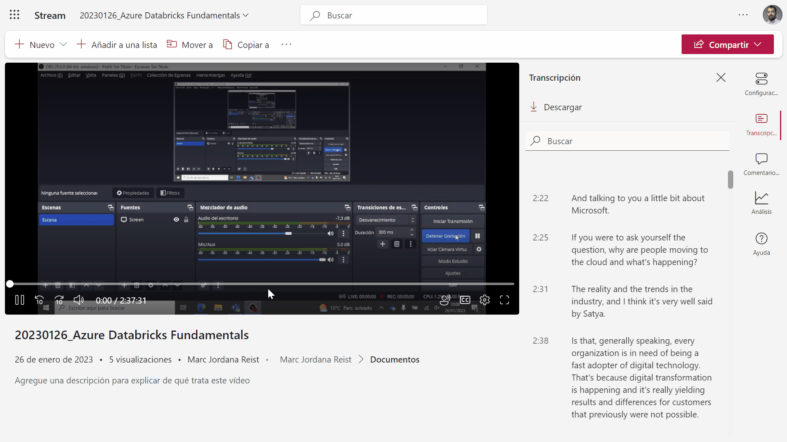This screenshot has width=787, height=442.
Task: Open video playback settings gear
Action: pyautogui.click(x=485, y=300)
